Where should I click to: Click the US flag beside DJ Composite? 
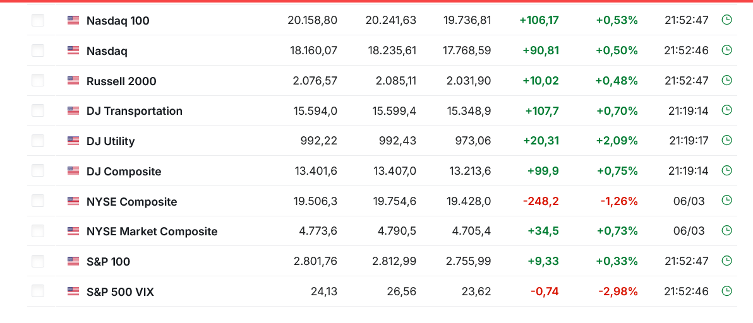[73, 171]
